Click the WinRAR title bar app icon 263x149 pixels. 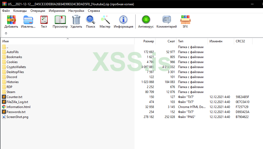tap(4, 4)
